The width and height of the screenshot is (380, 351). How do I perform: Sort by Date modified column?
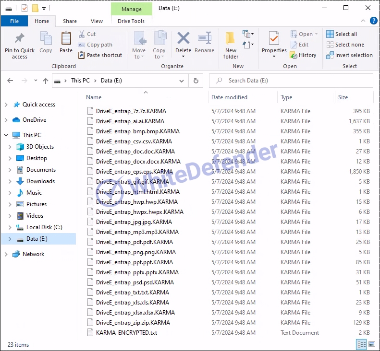(229, 97)
